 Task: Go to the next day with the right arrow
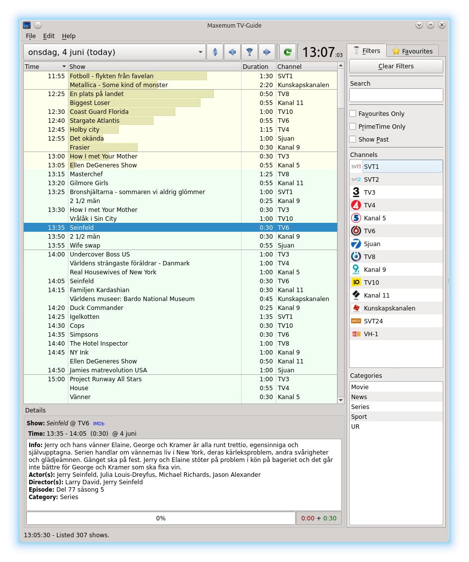[x=266, y=51]
